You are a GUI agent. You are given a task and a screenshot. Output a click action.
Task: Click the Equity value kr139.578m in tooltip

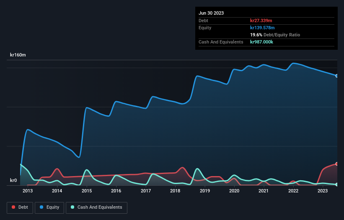pos(262,28)
